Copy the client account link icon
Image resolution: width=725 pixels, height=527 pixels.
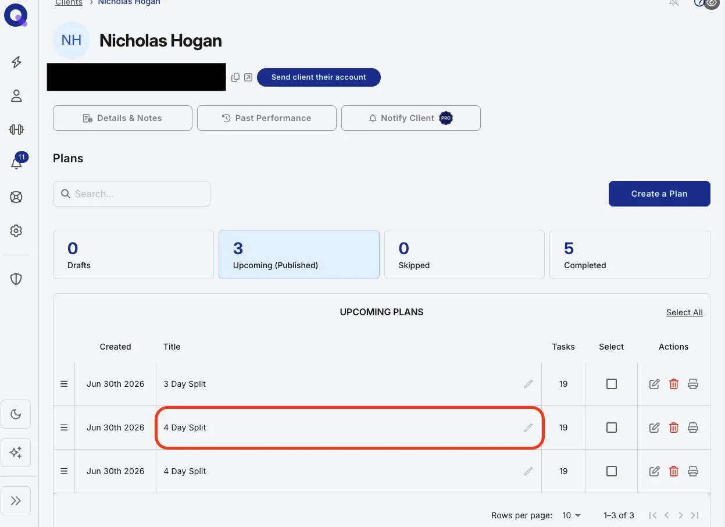(235, 77)
